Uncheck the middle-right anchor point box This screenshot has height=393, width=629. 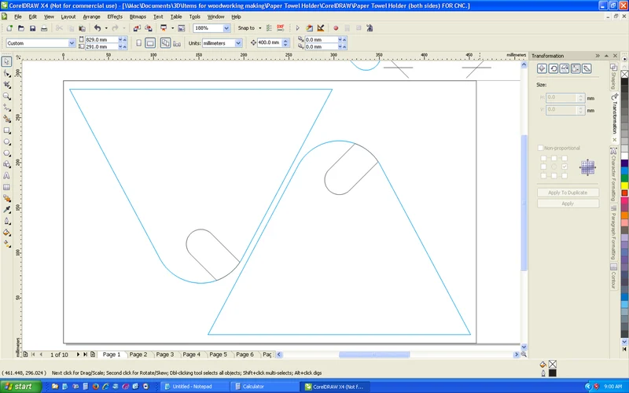pos(565,167)
